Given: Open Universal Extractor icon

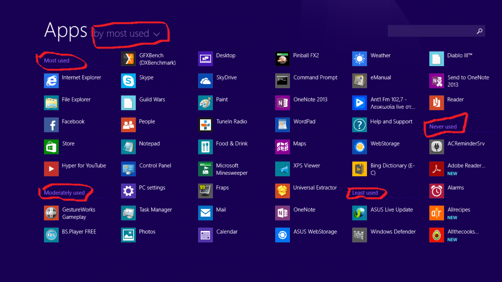Looking at the screenshot, I should 282,191.
